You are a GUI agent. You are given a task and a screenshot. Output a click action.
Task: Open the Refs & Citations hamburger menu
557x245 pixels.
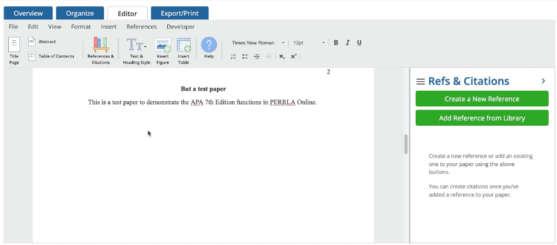(420, 82)
